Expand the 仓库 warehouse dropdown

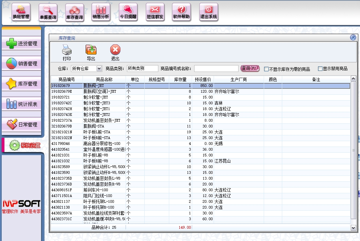coord(99,69)
